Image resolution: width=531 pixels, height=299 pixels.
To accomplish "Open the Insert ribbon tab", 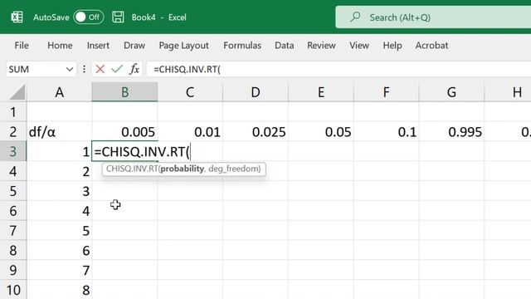I will 98,46.
